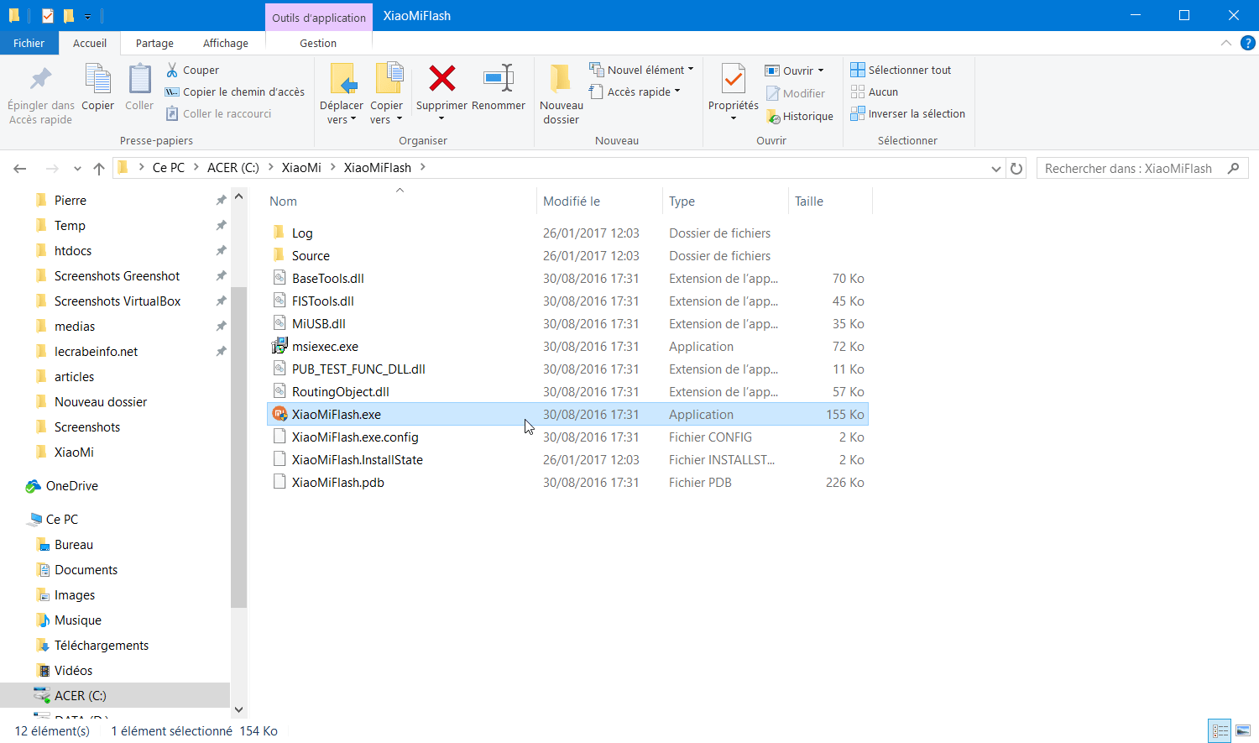Click the navigation pane up scroll arrow
The width and height of the screenshot is (1259, 743).
(x=238, y=196)
